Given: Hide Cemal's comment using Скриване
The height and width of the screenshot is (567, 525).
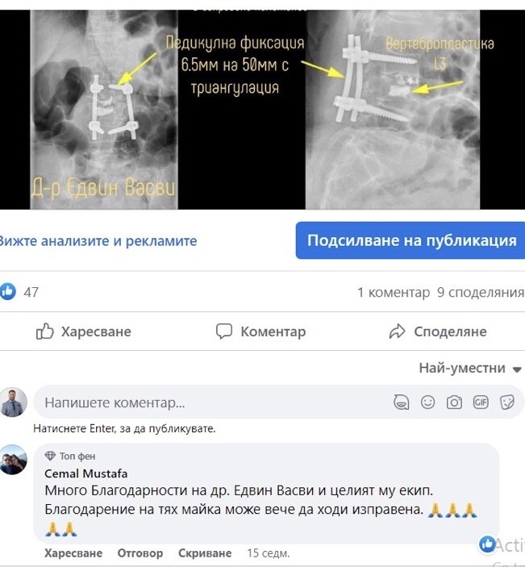Looking at the screenshot, I should tap(205, 553).
